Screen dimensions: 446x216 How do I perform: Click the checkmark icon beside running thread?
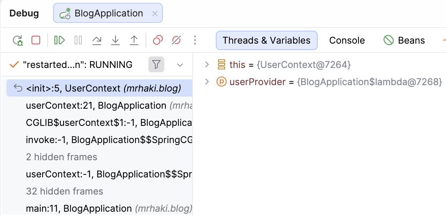click(x=14, y=65)
